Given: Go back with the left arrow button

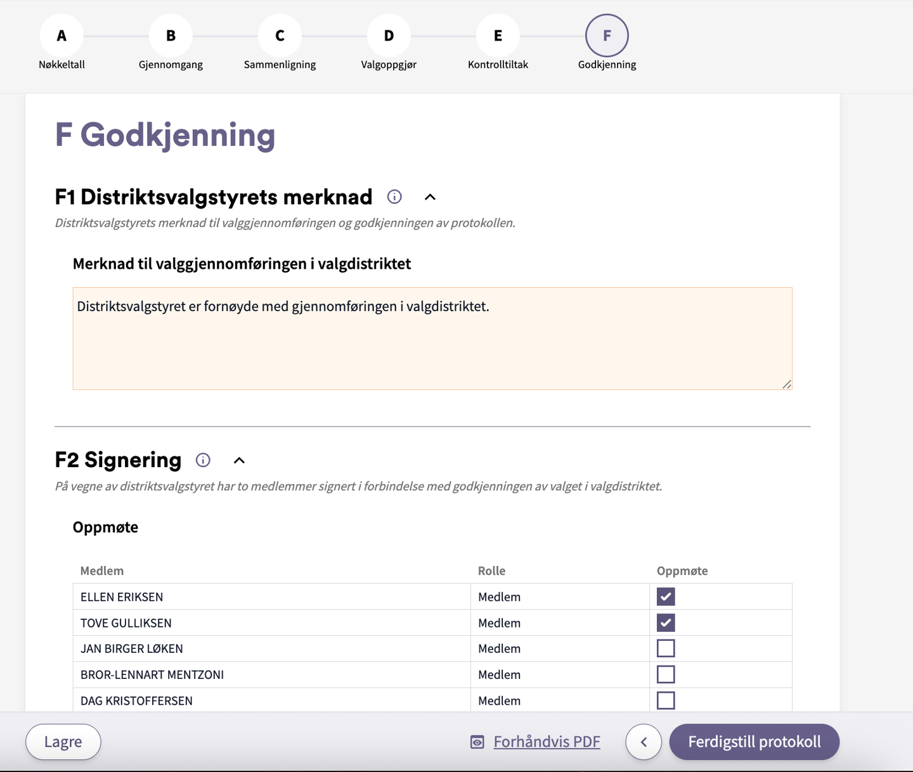Looking at the screenshot, I should pos(644,742).
